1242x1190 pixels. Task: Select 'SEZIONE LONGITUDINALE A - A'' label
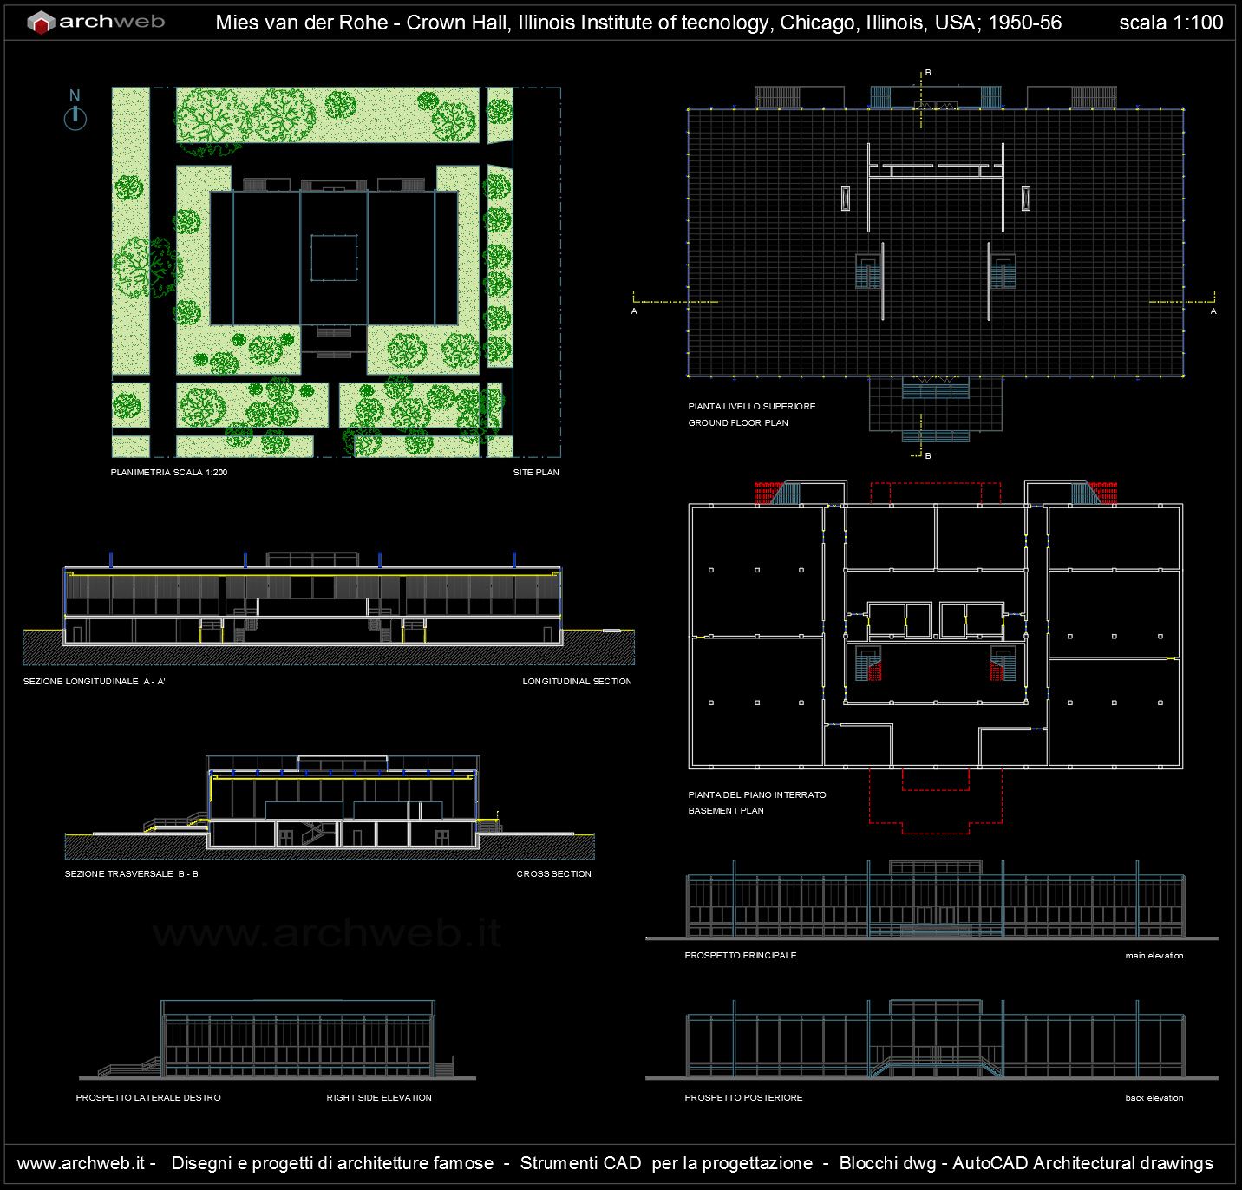click(x=95, y=682)
